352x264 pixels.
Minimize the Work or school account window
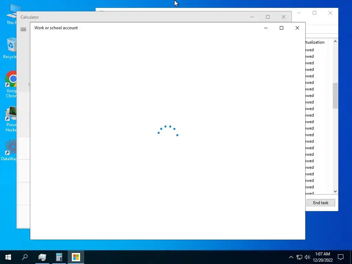click(266, 28)
